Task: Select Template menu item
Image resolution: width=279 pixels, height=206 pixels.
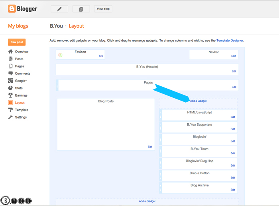Action: pos(22,110)
